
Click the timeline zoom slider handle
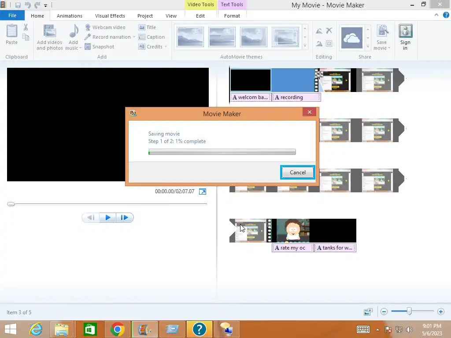point(409,311)
